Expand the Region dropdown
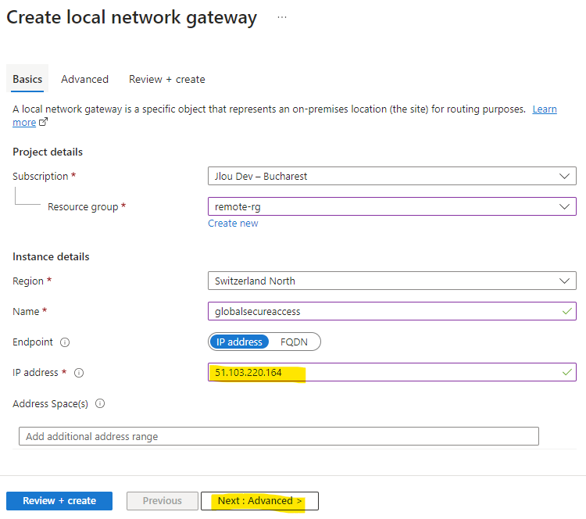Viewport: 586px width, 519px height. 392,281
